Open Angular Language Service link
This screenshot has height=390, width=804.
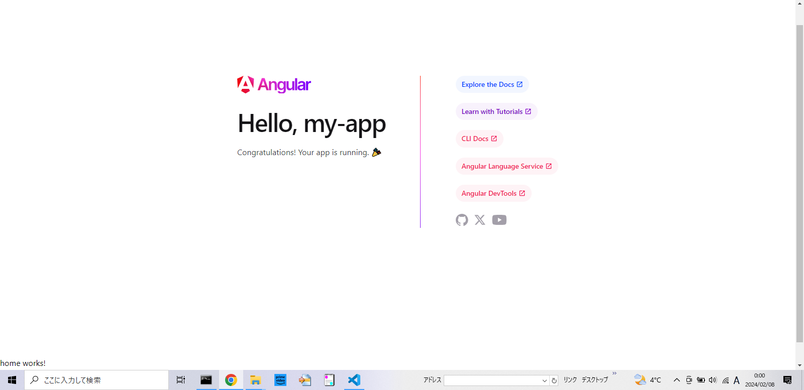(x=507, y=166)
